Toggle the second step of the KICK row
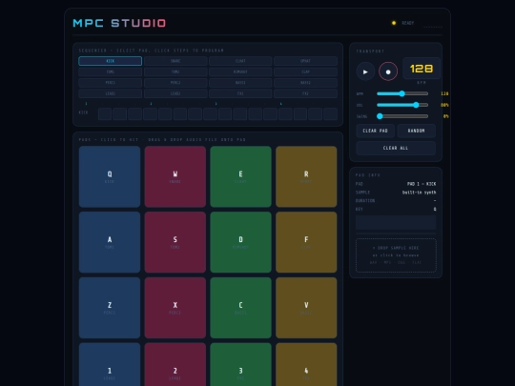 coord(120,114)
